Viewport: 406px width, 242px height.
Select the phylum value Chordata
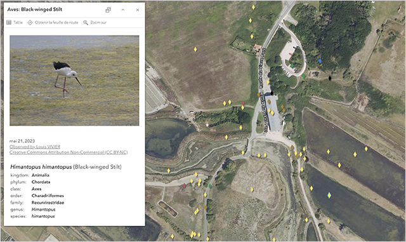41,182
